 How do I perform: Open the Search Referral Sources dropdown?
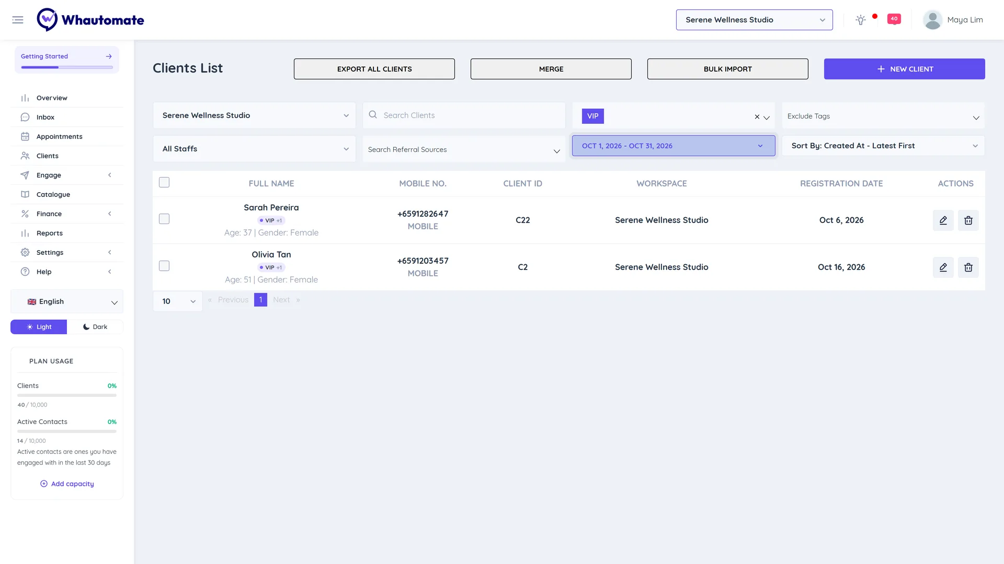click(x=464, y=149)
